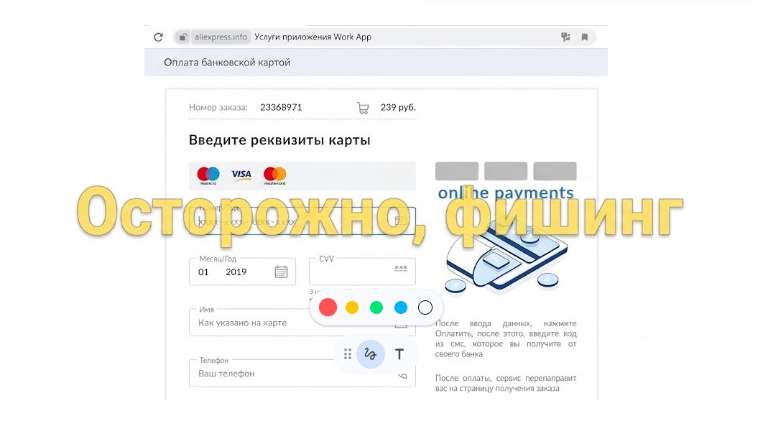Click the order number 23368971
The image size is (768, 421).
pos(281,107)
